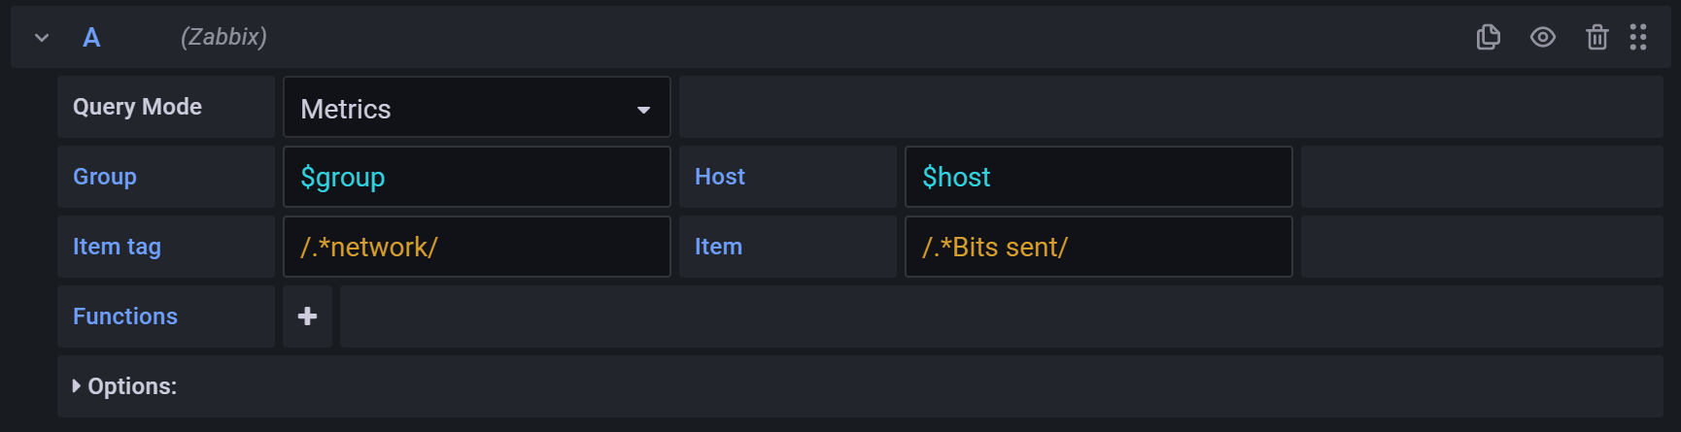The image size is (1681, 432).
Task: Click the query name letter A
Action: pos(91,37)
